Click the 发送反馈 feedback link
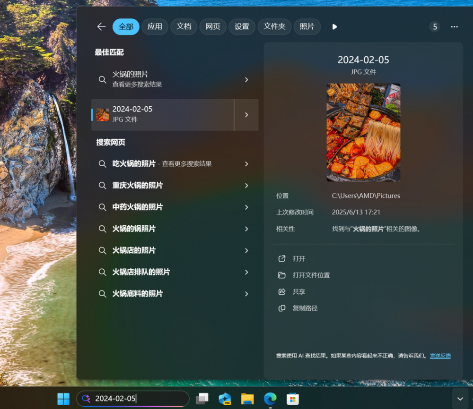 (x=440, y=356)
